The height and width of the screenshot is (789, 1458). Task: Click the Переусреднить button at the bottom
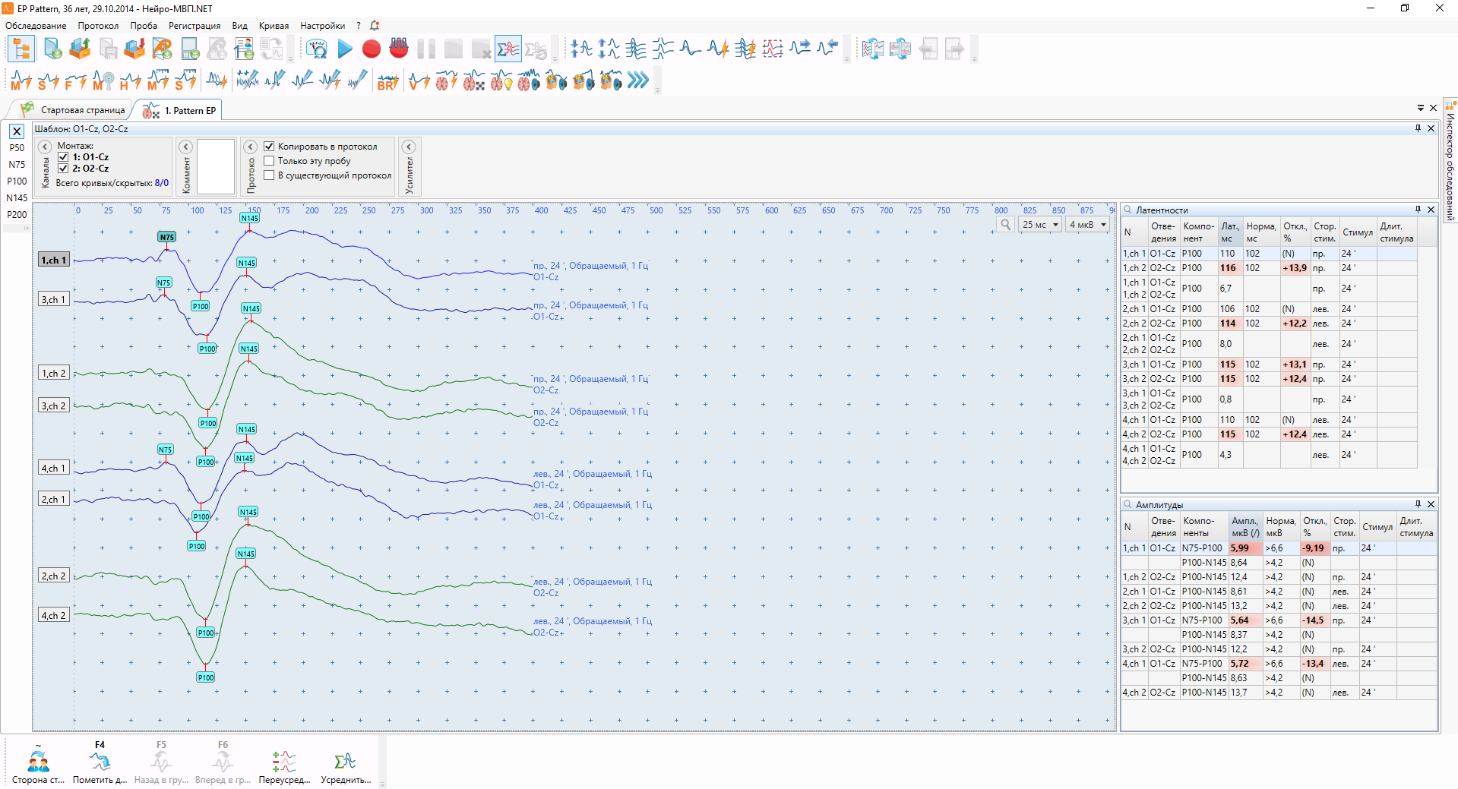pos(284,766)
